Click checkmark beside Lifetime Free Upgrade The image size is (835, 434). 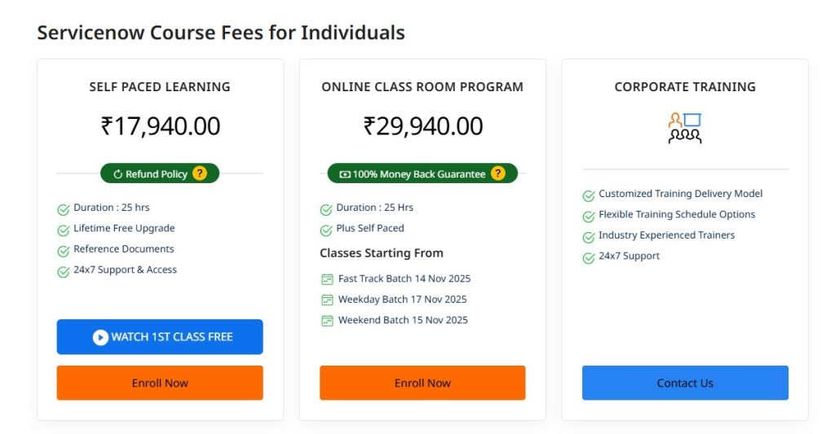63,230
